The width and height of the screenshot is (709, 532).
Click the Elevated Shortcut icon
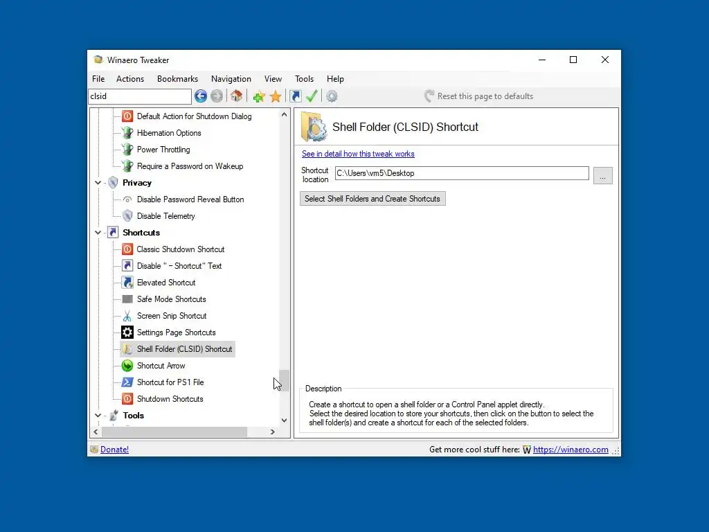coord(127,283)
